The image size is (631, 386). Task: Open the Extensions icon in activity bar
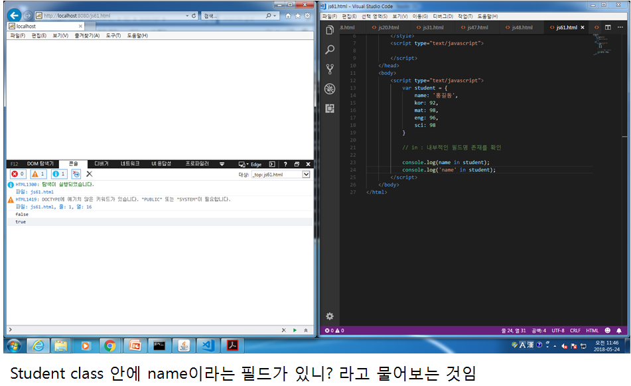click(x=330, y=108)
